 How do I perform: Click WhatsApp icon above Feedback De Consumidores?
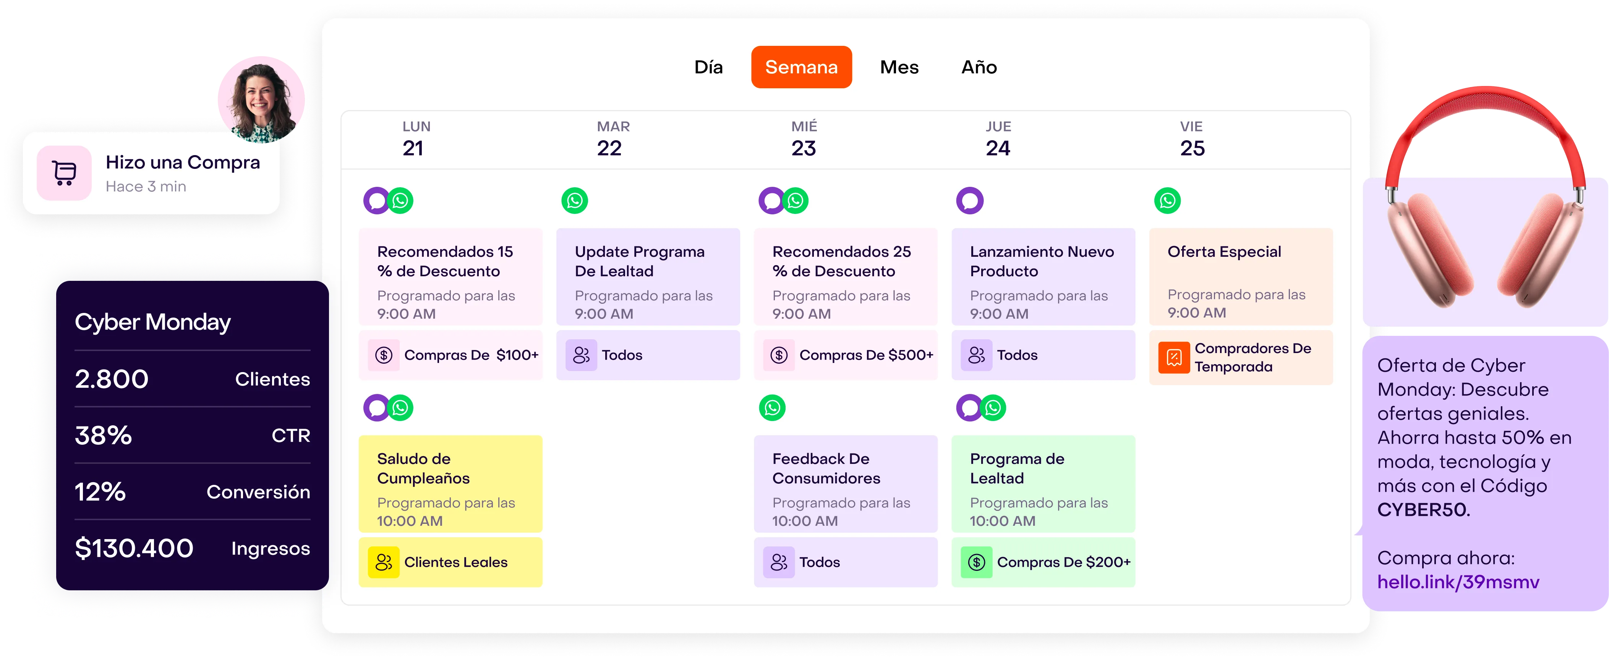pyautogui.click(x=772, y=408)
